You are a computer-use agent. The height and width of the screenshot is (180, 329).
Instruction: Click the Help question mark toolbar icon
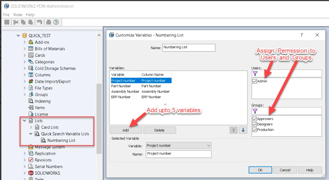coord(56,22)
